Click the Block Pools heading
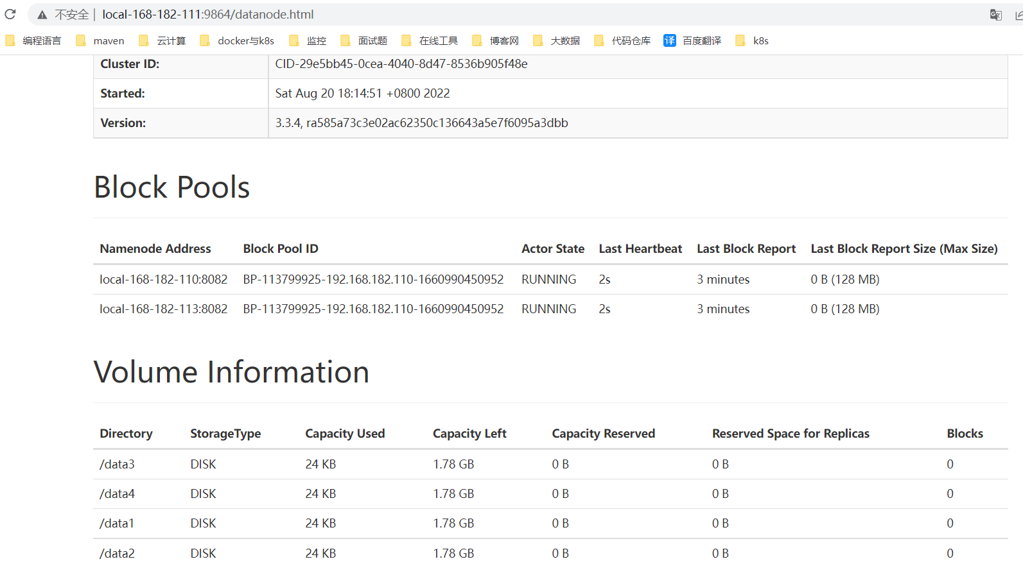Viewport: 1023px width, 575px height. (172, 187)
